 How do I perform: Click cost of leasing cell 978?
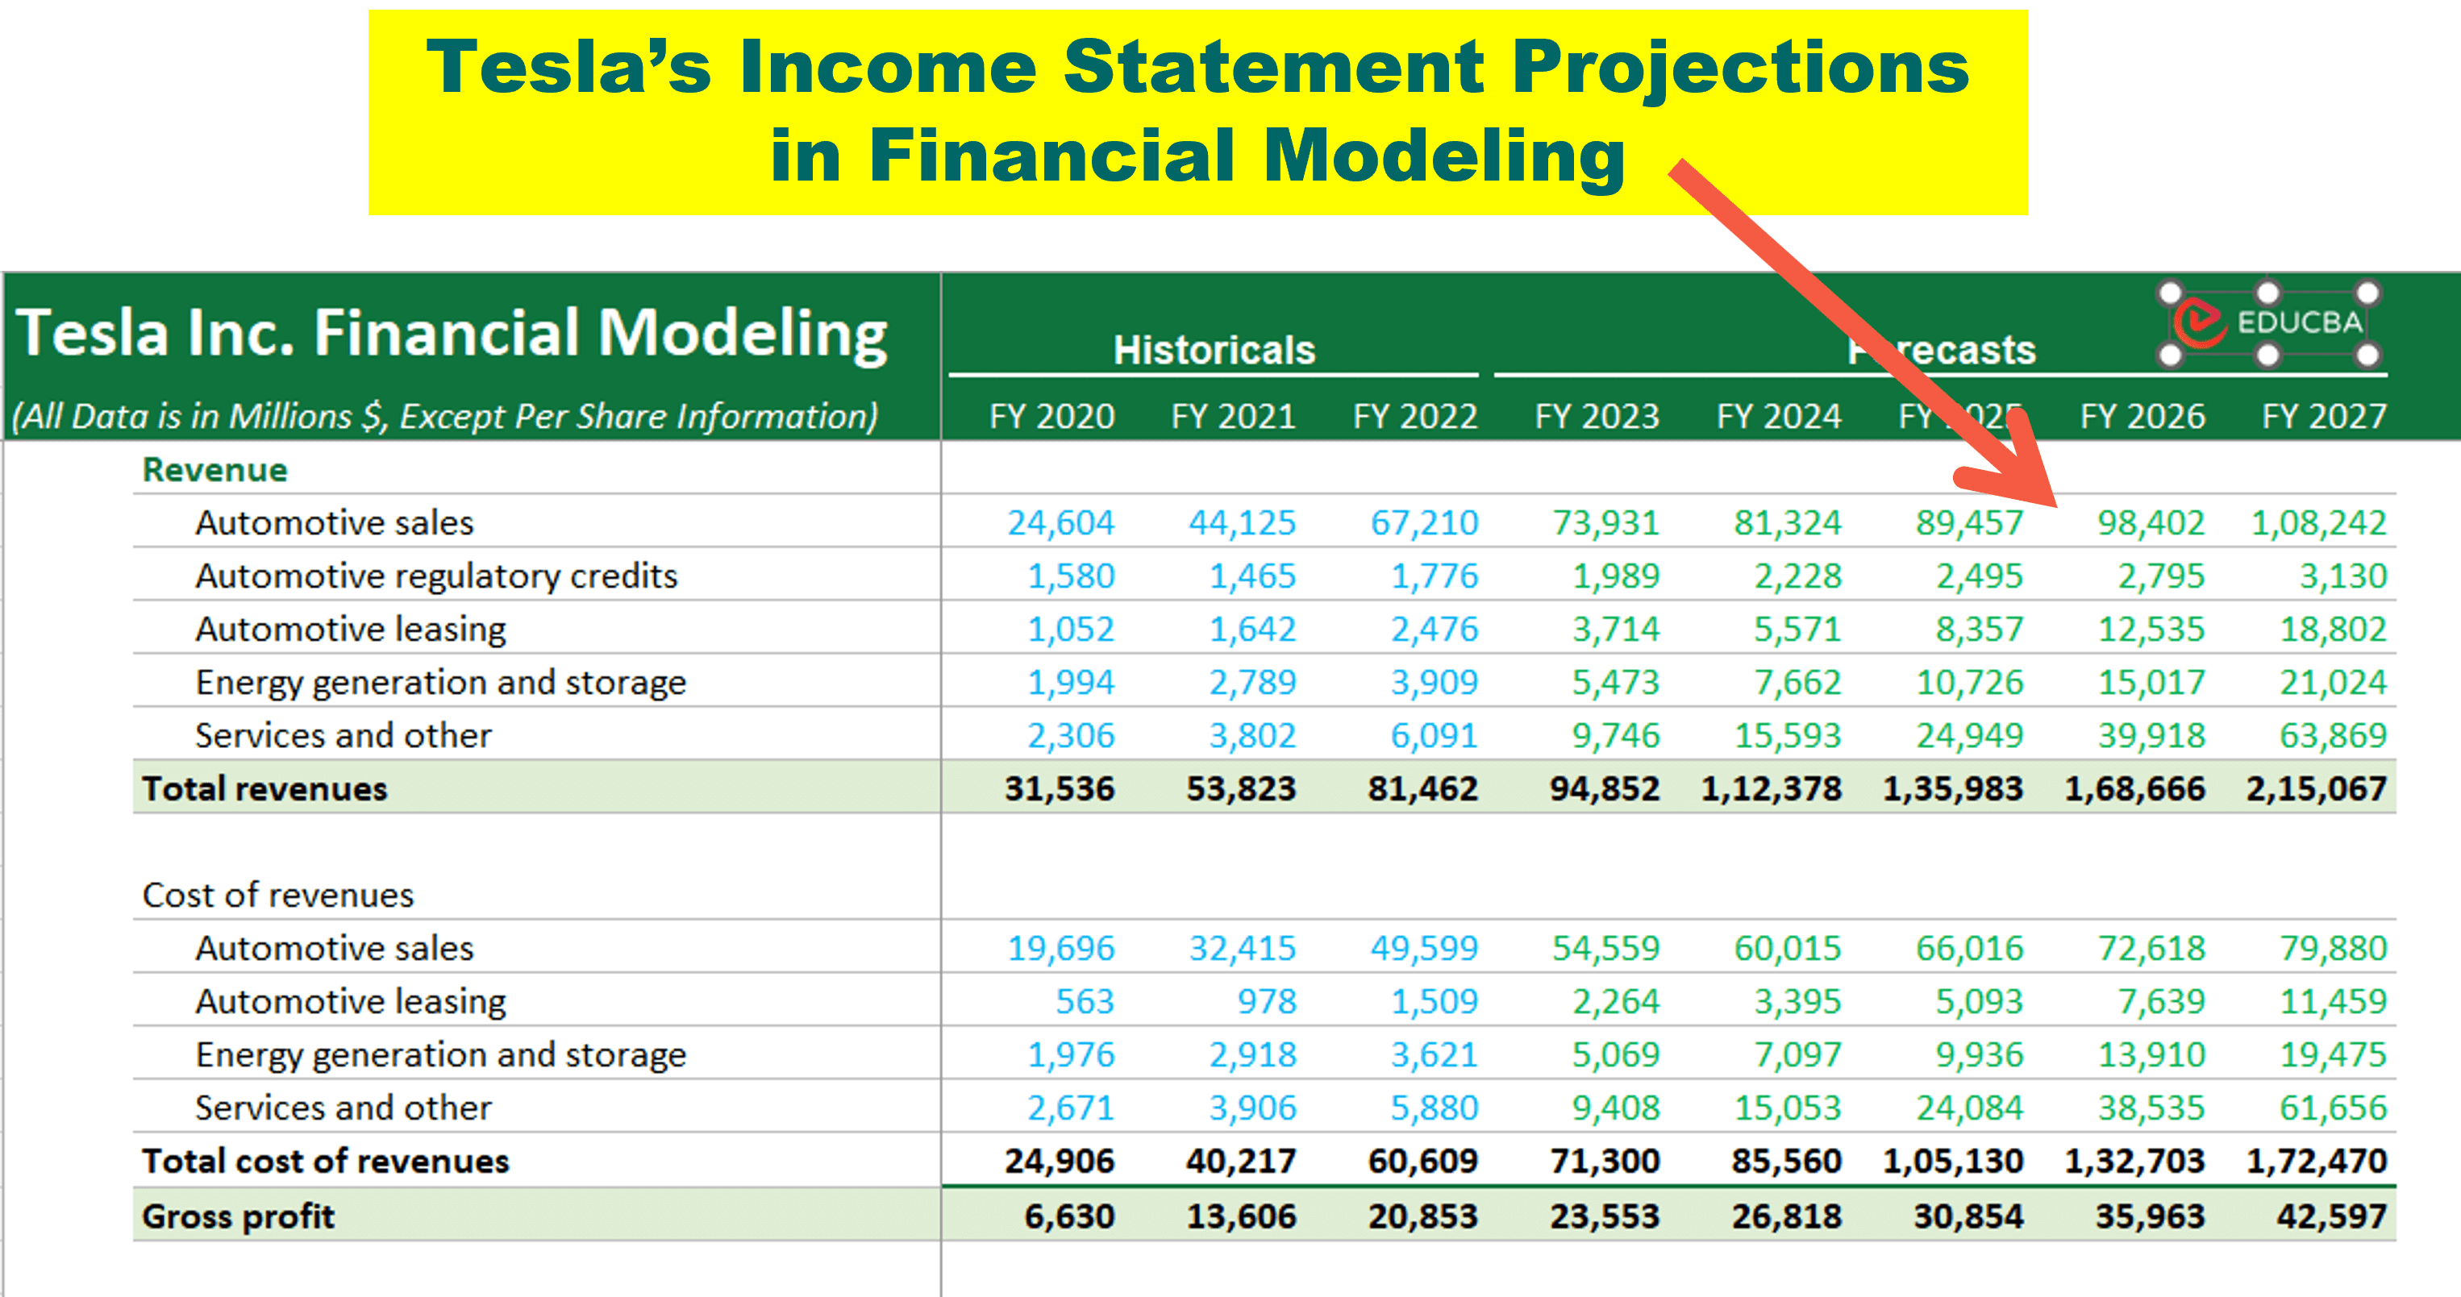[x=1267, y=1002]
